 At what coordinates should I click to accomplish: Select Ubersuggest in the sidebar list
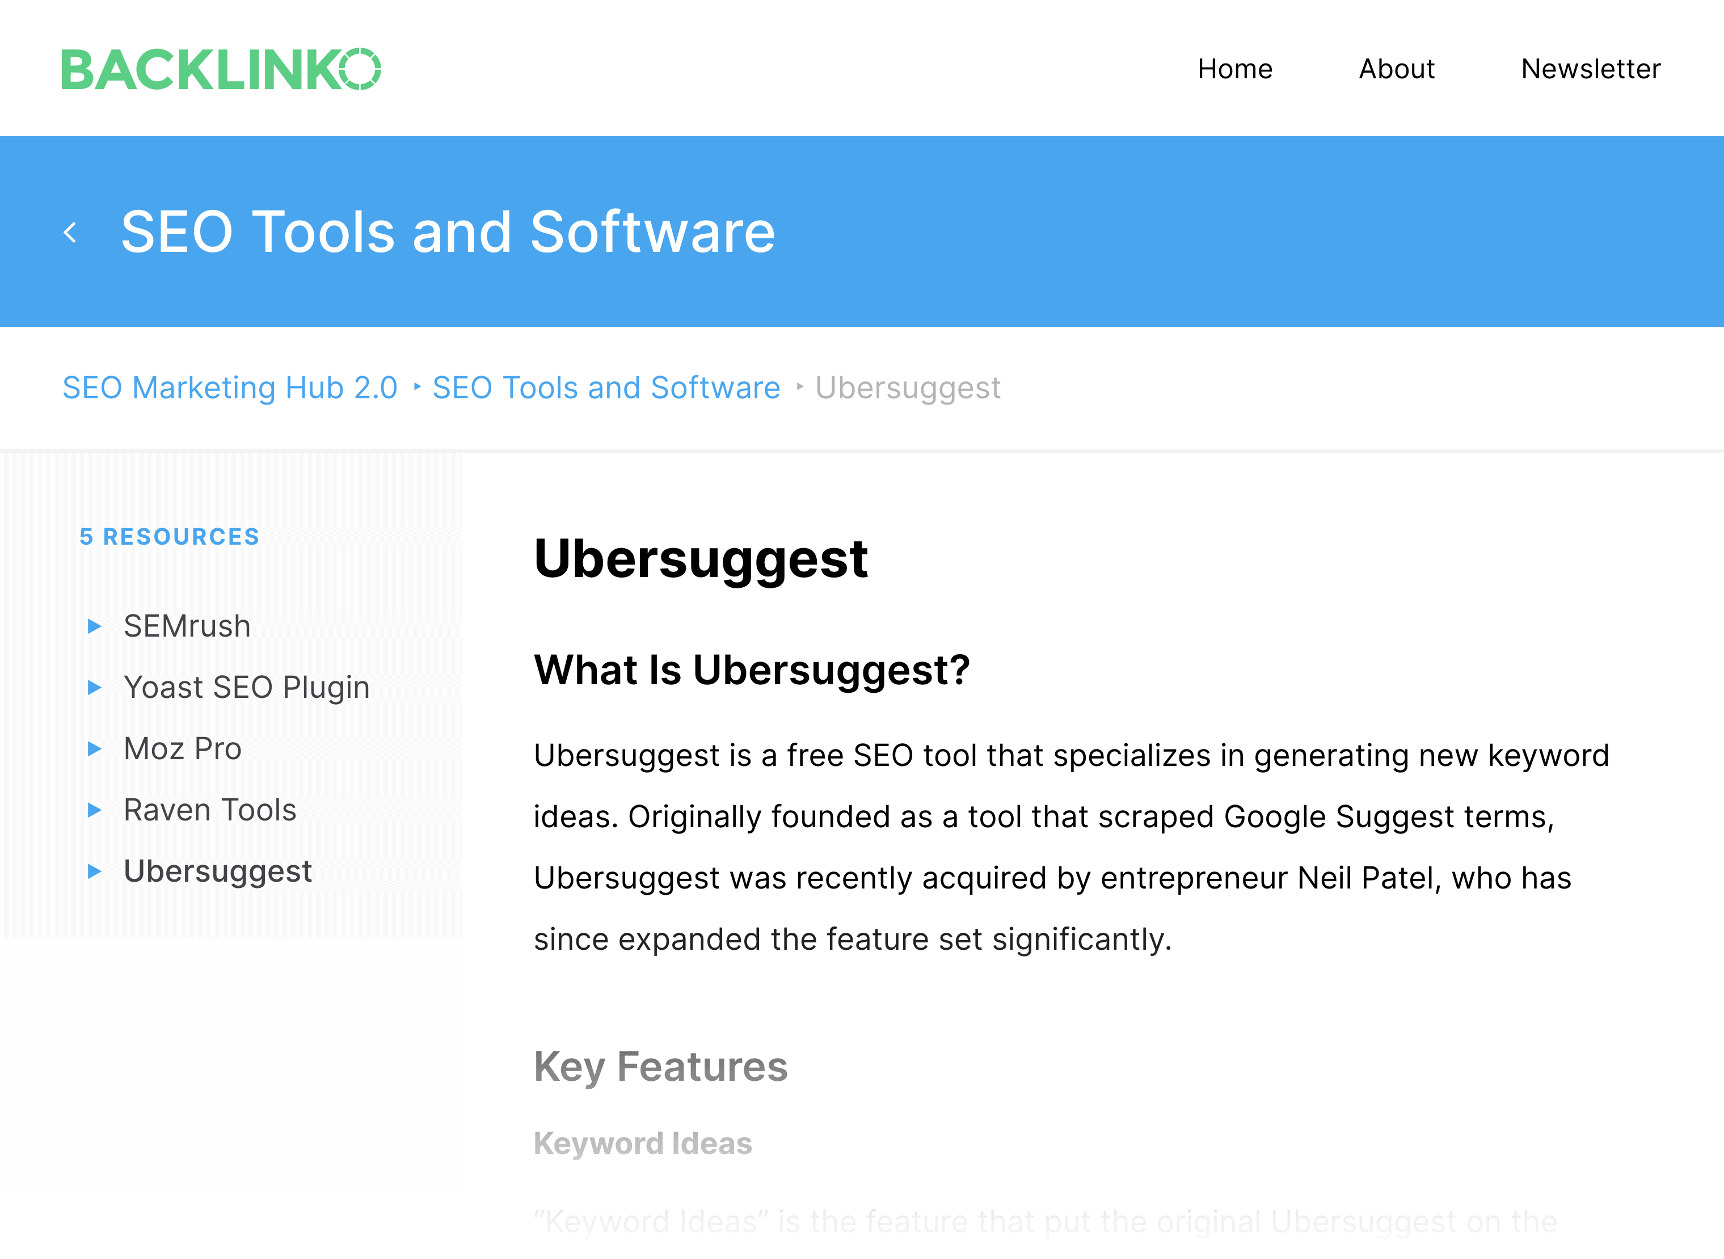point(218,871)
